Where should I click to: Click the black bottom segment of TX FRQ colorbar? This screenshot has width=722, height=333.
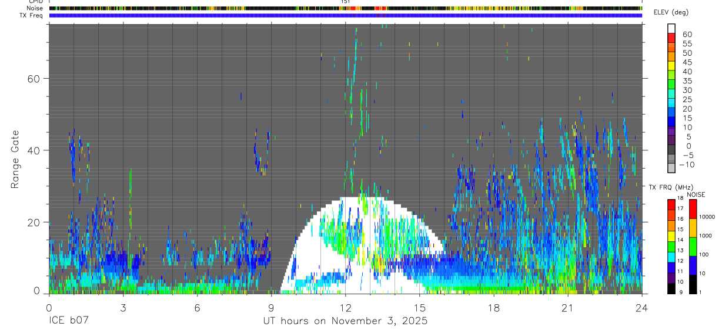671,288
